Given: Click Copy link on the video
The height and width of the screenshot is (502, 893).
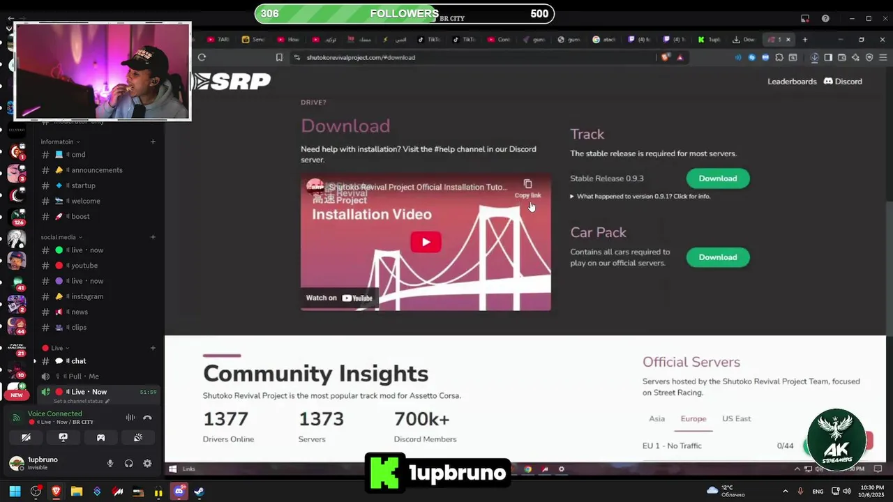Looking at the screenshot, I should [527, 188].
